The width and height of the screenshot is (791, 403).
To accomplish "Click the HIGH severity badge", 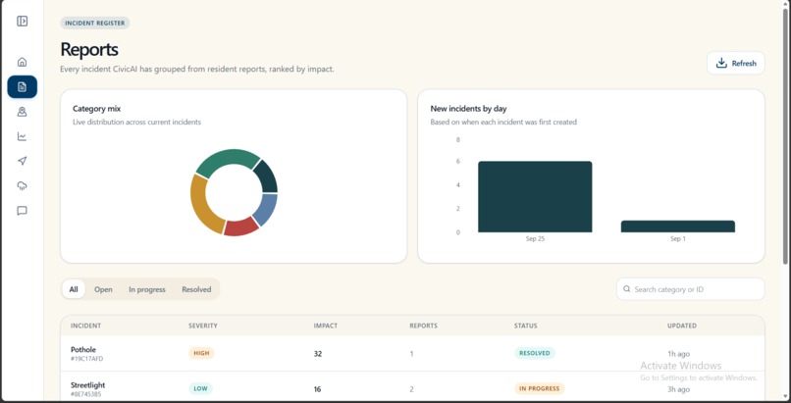I will 201,353.
